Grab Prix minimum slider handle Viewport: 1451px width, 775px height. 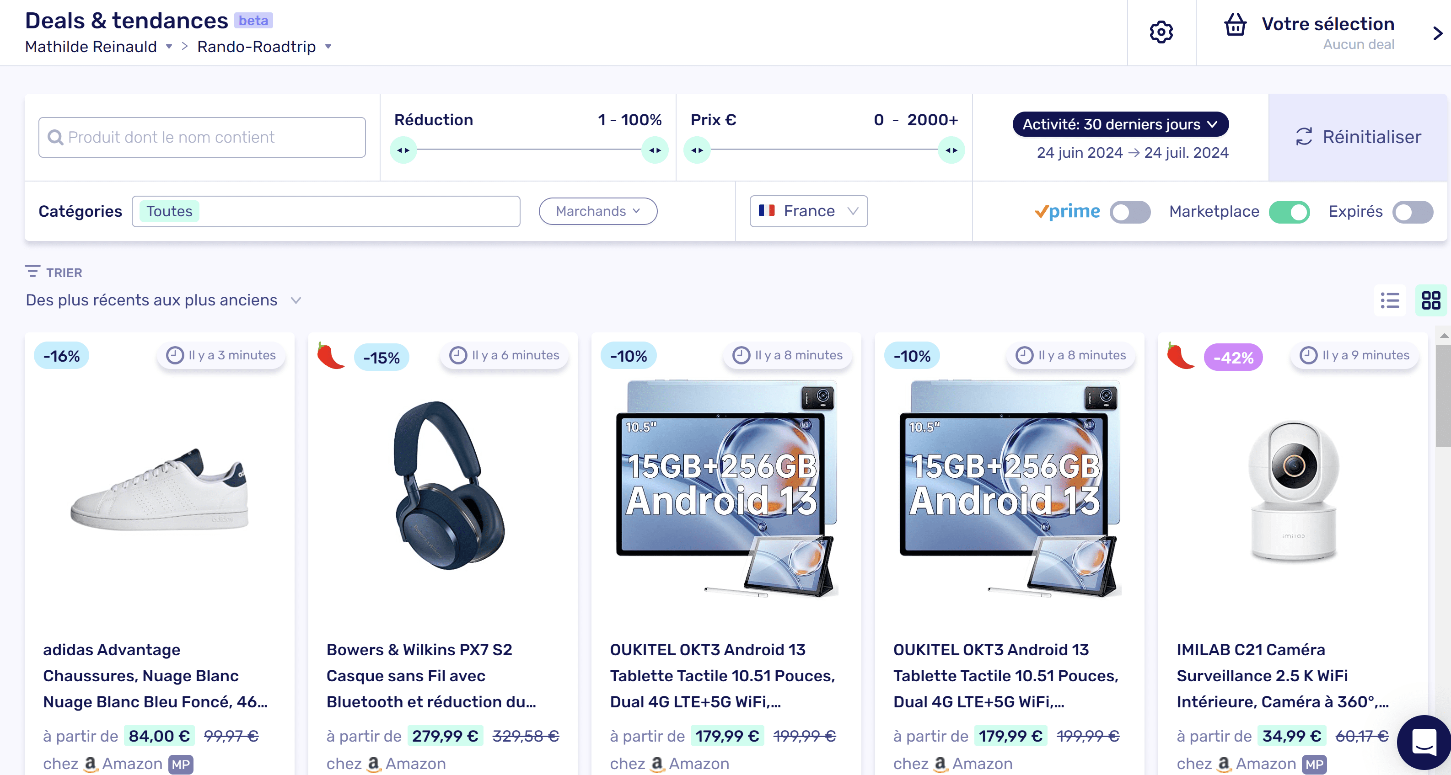697,150
